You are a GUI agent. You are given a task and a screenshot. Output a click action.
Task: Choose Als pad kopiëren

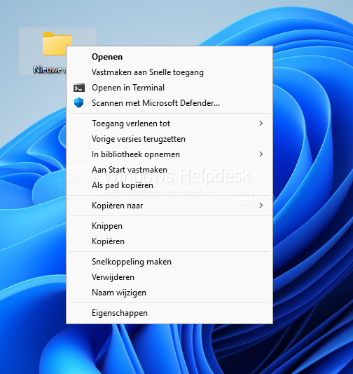coord(169,185)
